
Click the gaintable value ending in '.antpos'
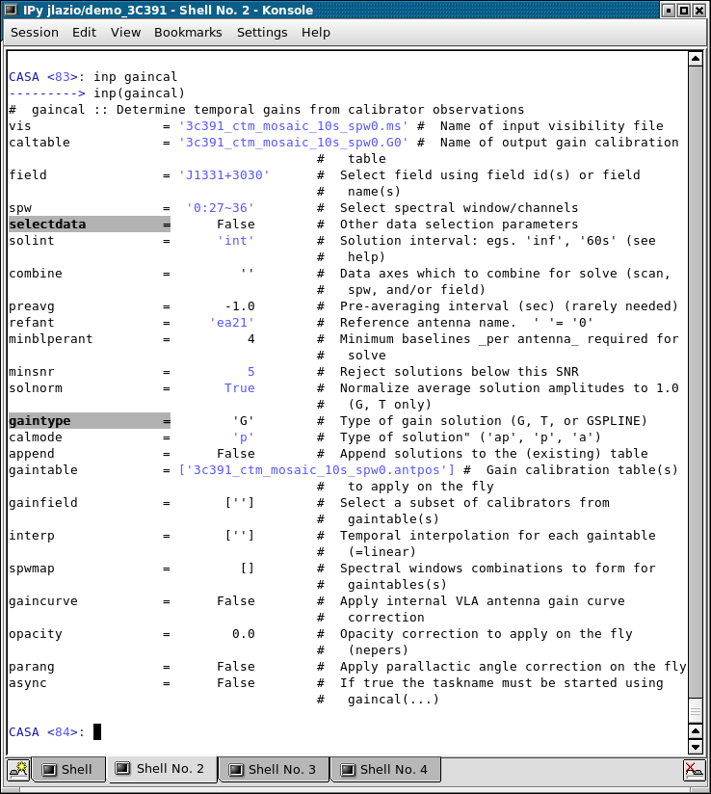(317, 470)
